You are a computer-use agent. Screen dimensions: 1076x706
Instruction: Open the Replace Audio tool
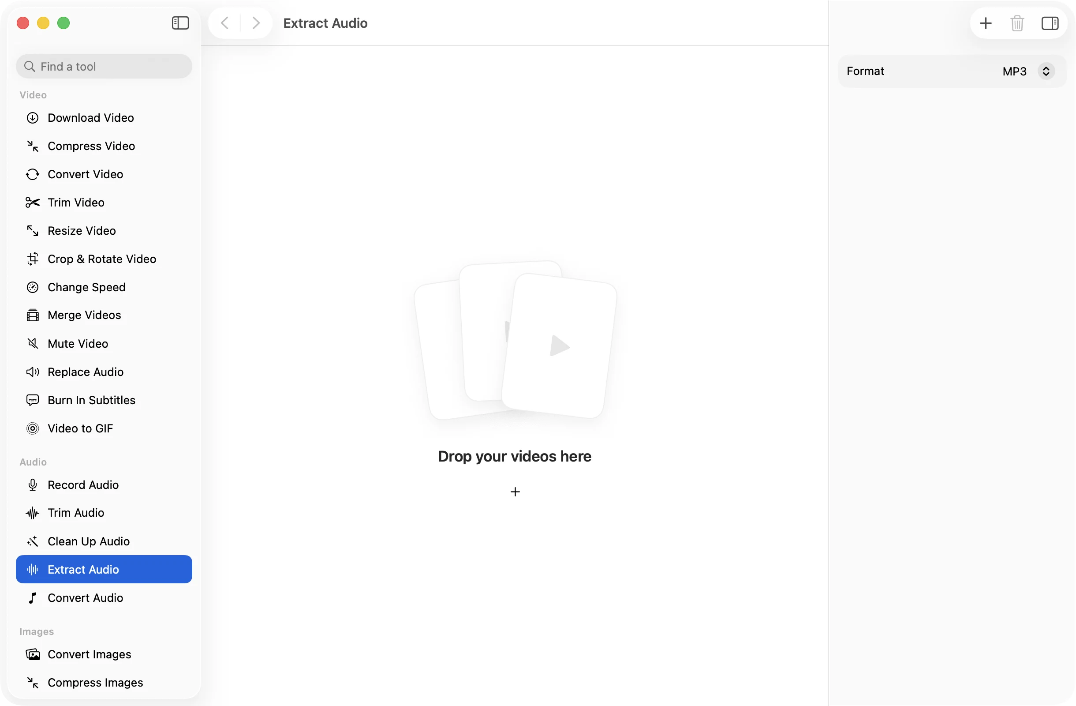(104, 372)
